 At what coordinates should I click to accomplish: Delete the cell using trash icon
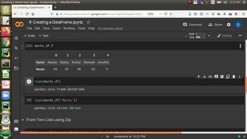click(234, 76)
